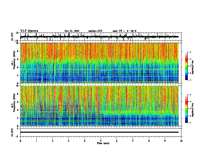The width and height of the screenshot is (204, 158).
Task: Click time-axis tick label "10" at the right end
Action: [181, 141]
